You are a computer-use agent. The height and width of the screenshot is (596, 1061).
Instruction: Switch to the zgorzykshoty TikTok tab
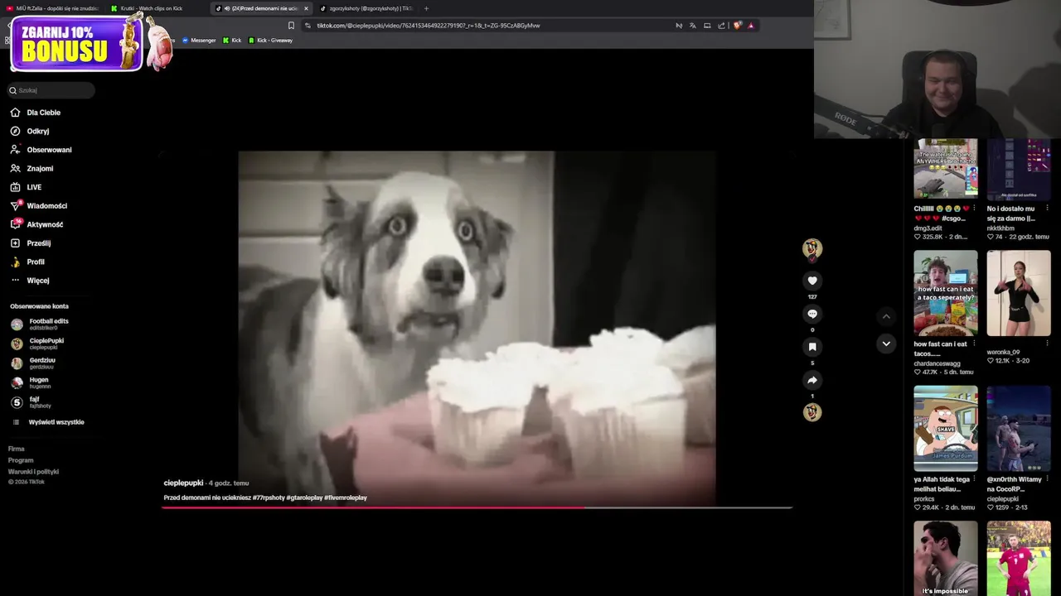[x=365, y=8]
